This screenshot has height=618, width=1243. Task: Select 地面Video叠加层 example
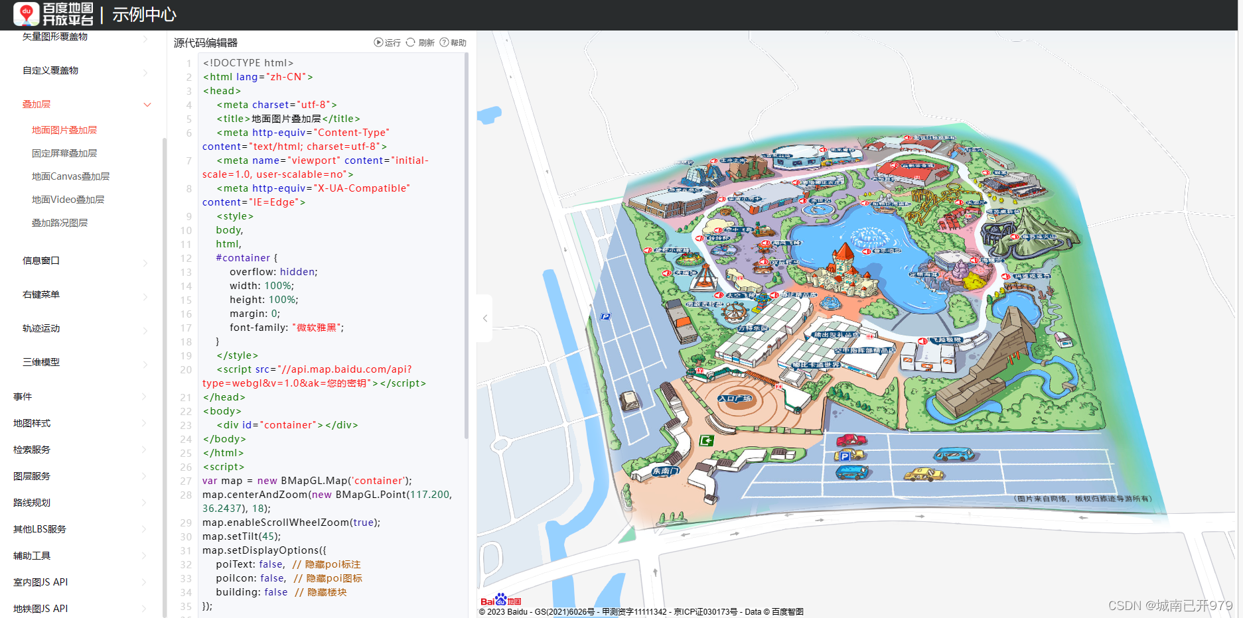[68, 200]
